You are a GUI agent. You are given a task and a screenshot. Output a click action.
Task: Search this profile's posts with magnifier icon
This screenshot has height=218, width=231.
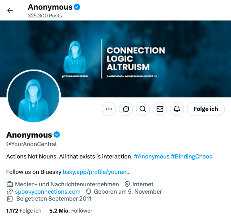(143, 109)
